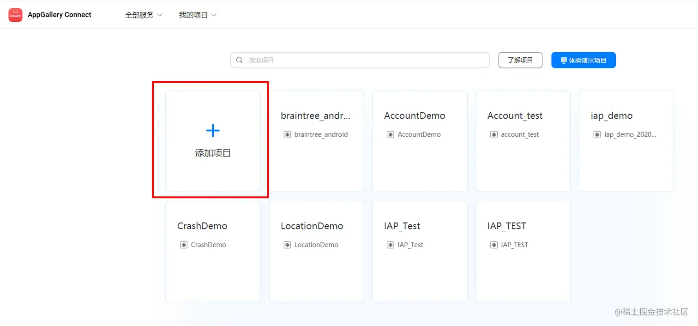Expand the 我的项目 dropdown menu
This screenshot has height=326, width=698.
tap(198, 15)
